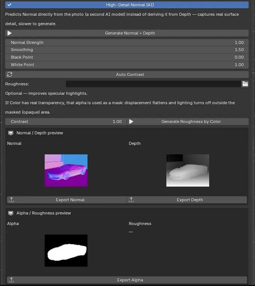Open Roughness file browser folder icon
255x286 pixels.
pos(245,84)
